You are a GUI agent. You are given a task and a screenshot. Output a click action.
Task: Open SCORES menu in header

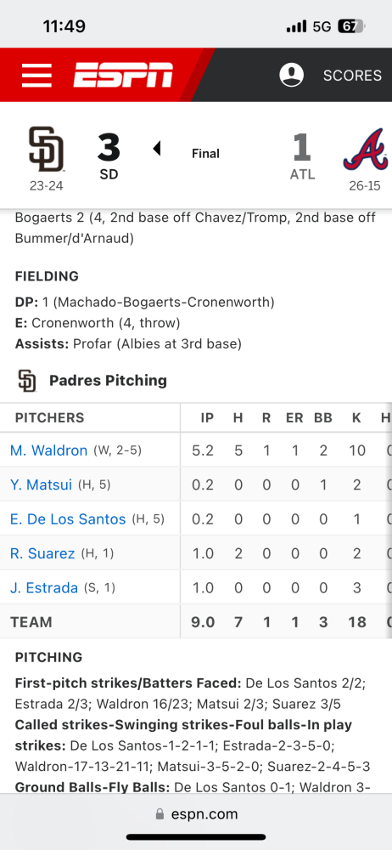click(x=352, y=76)
